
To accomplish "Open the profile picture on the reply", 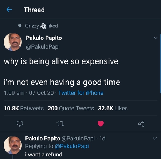I will pos(13,145).
